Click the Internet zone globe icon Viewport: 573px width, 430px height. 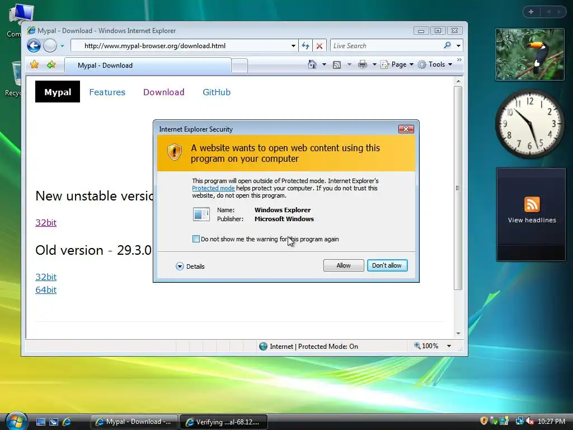pos(263,346)
